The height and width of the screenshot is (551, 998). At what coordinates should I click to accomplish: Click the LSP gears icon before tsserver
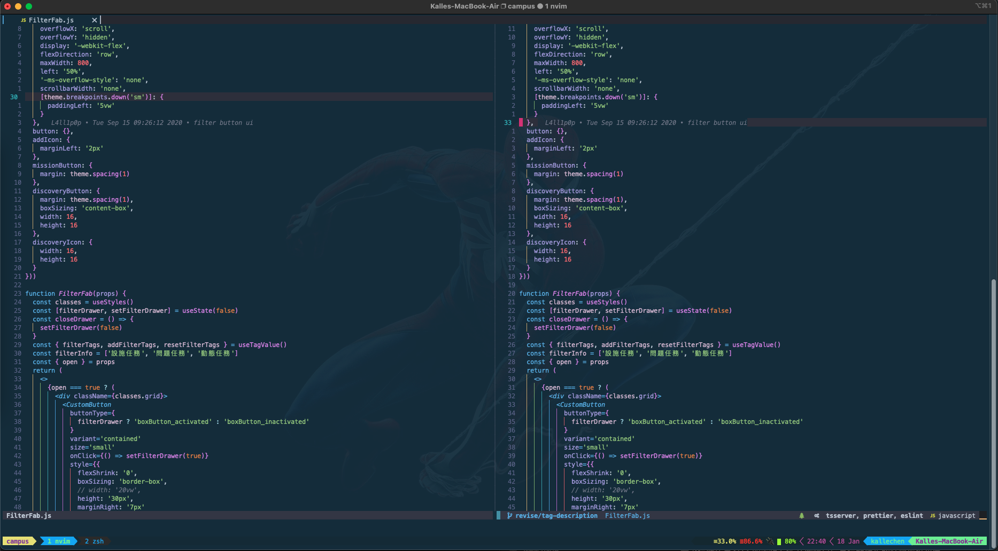pyautogui.click(x=817, y=516)
